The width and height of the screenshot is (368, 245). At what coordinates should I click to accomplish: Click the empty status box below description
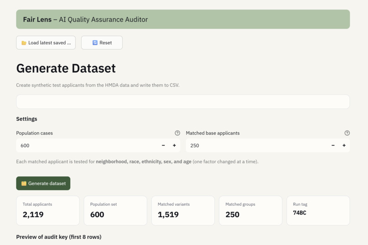click(x=183, y=102)
